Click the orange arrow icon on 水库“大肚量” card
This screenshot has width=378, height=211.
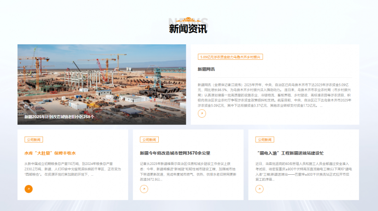click(28, 189)
